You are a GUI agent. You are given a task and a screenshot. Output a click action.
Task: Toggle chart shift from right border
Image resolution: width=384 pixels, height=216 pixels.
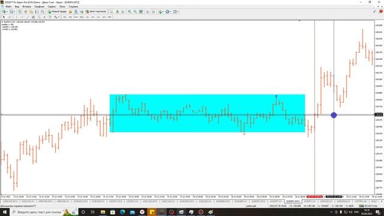click(x=154, y=11)
